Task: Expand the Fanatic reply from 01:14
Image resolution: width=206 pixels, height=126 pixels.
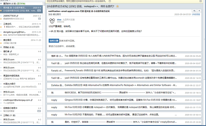Action: point(124,71)
